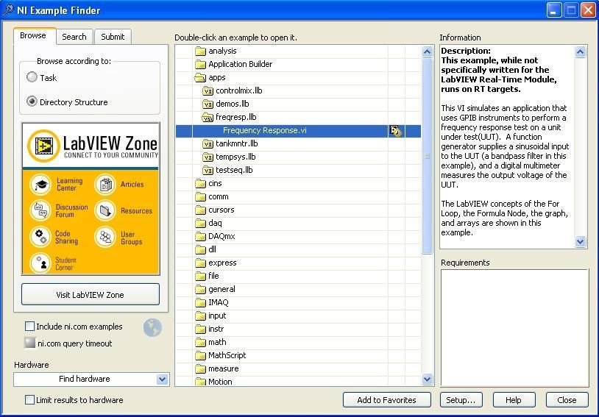Select Frequency Response.vi in the list
Viewport: 599px width, 417px height.
pyautogui.click(x=298, y=131)
